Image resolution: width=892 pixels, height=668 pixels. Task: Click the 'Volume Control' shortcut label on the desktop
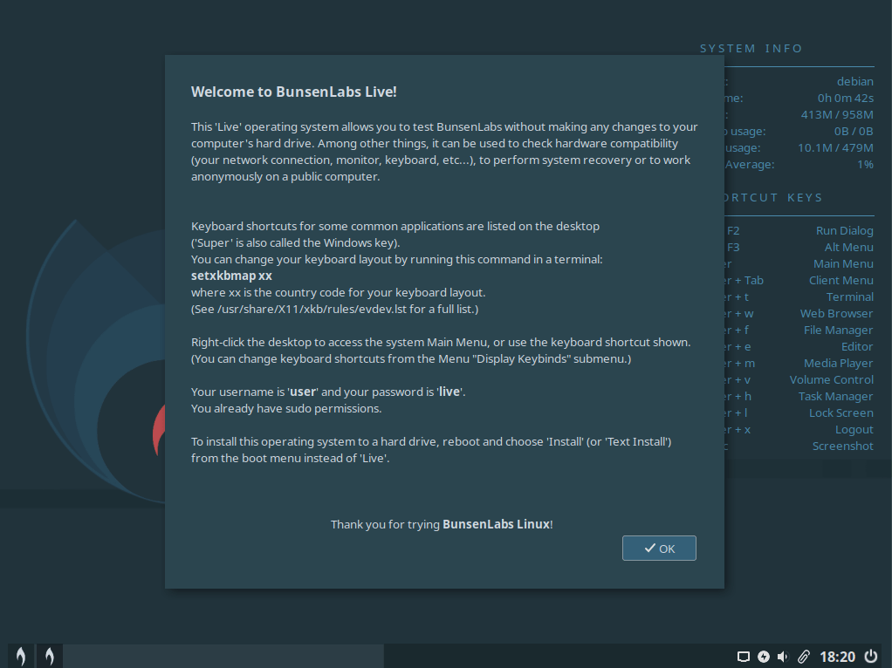coord(831,380)
